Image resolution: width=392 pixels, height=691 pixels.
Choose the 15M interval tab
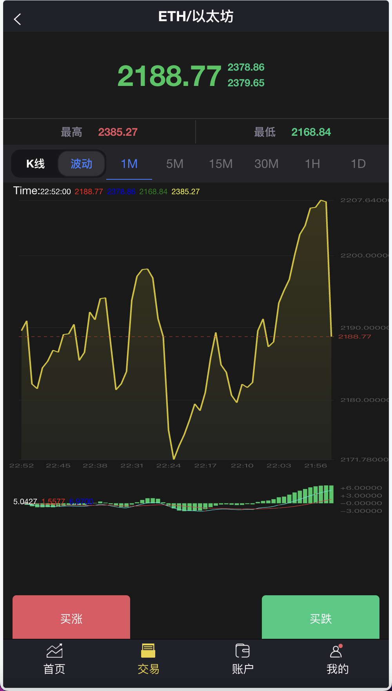click(221, 164)
